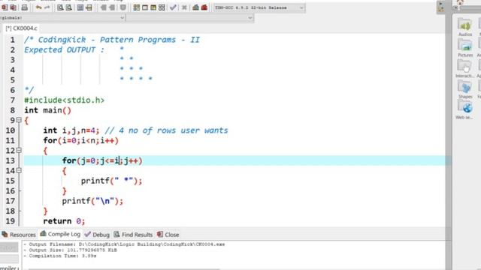Open the Audios folder in side panel
Viewport: 481px width, 270px height.
[x=465, y=27]
